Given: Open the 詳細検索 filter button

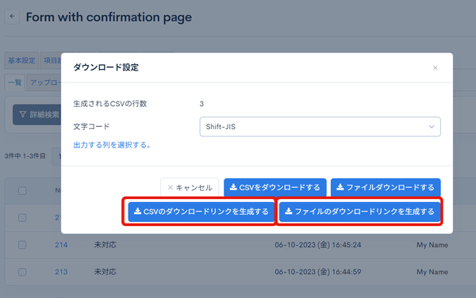Looking at the screenshot, I should (x=37, y=115).
